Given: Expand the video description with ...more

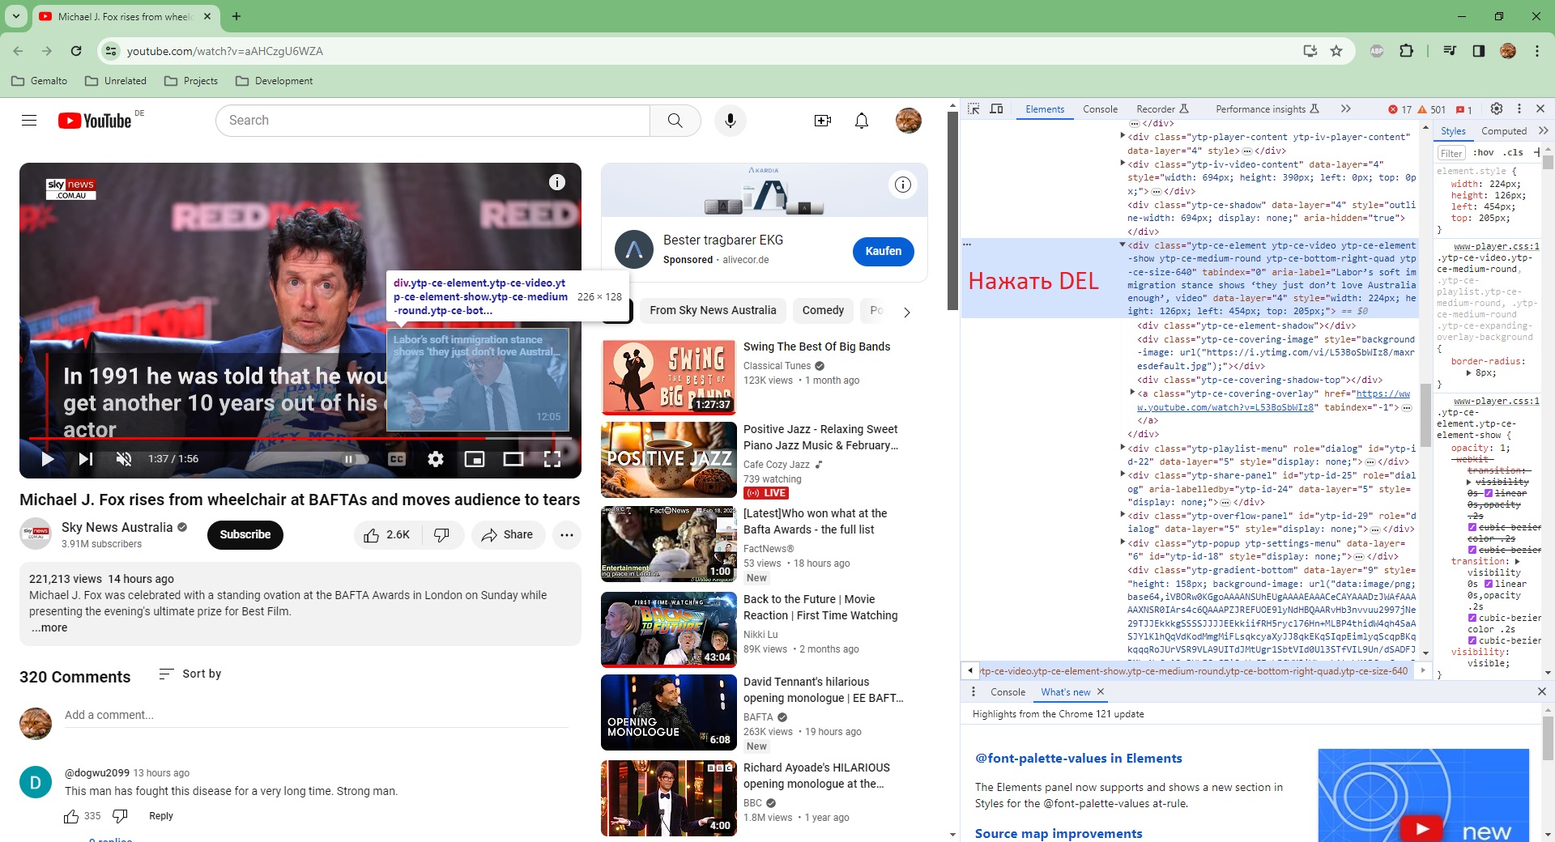Looking at the screenshot, I should pos(50,628).
